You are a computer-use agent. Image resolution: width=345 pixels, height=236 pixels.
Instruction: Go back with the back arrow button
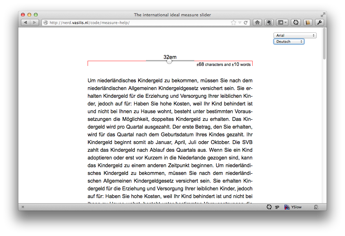25,23
